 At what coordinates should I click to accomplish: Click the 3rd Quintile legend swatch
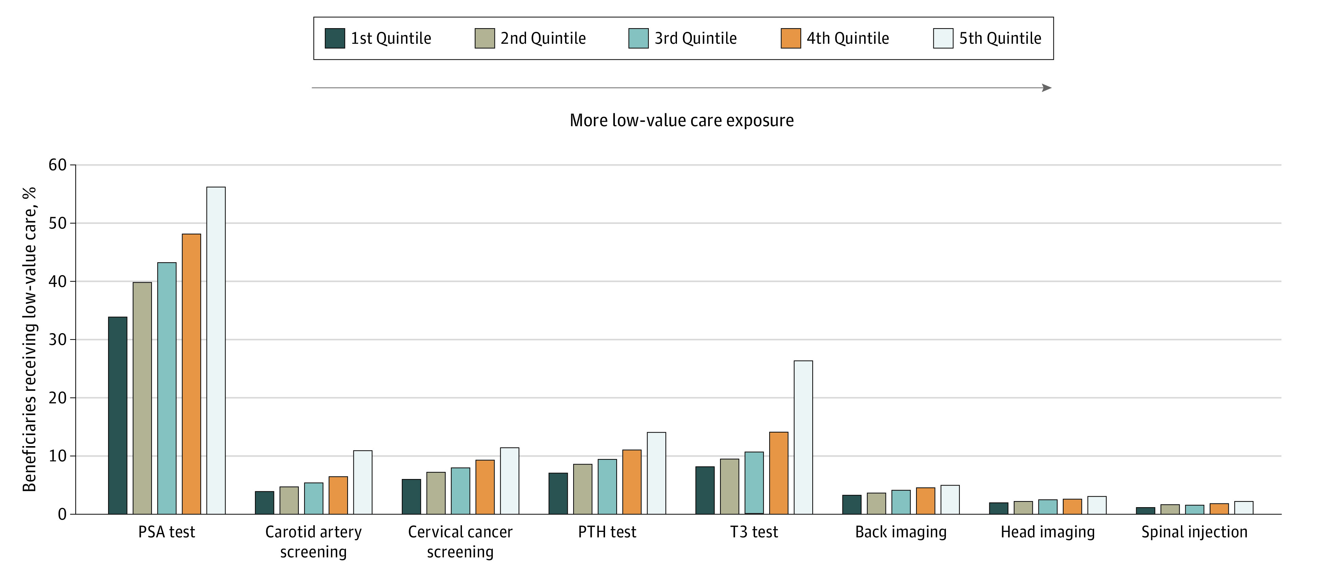[639, 38]
